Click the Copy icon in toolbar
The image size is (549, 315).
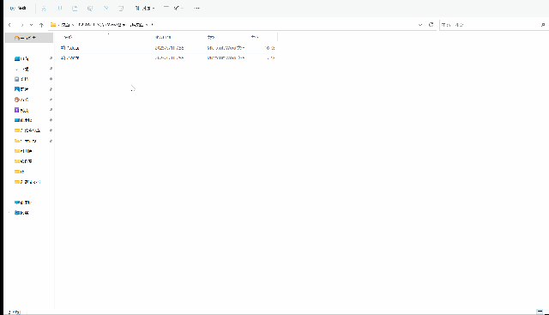(59, 8)
